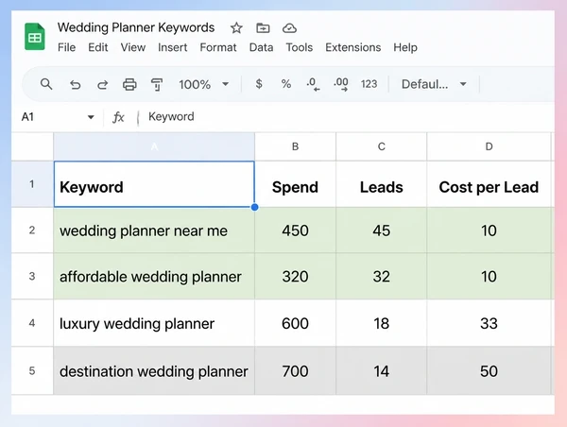Image resolution: width=567 pixels, height=427 pixels.
Task: Click the Cost per Lead header cell
Action: click(489, 184)
